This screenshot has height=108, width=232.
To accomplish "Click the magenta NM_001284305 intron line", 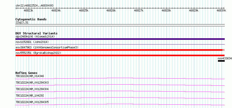I will [120, 104].
